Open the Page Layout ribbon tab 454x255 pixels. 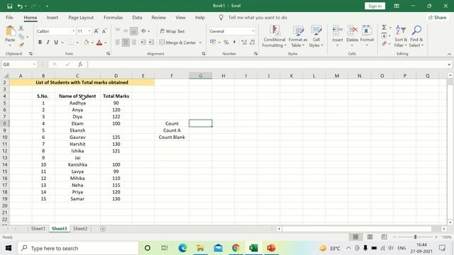(x=81, y=18)
